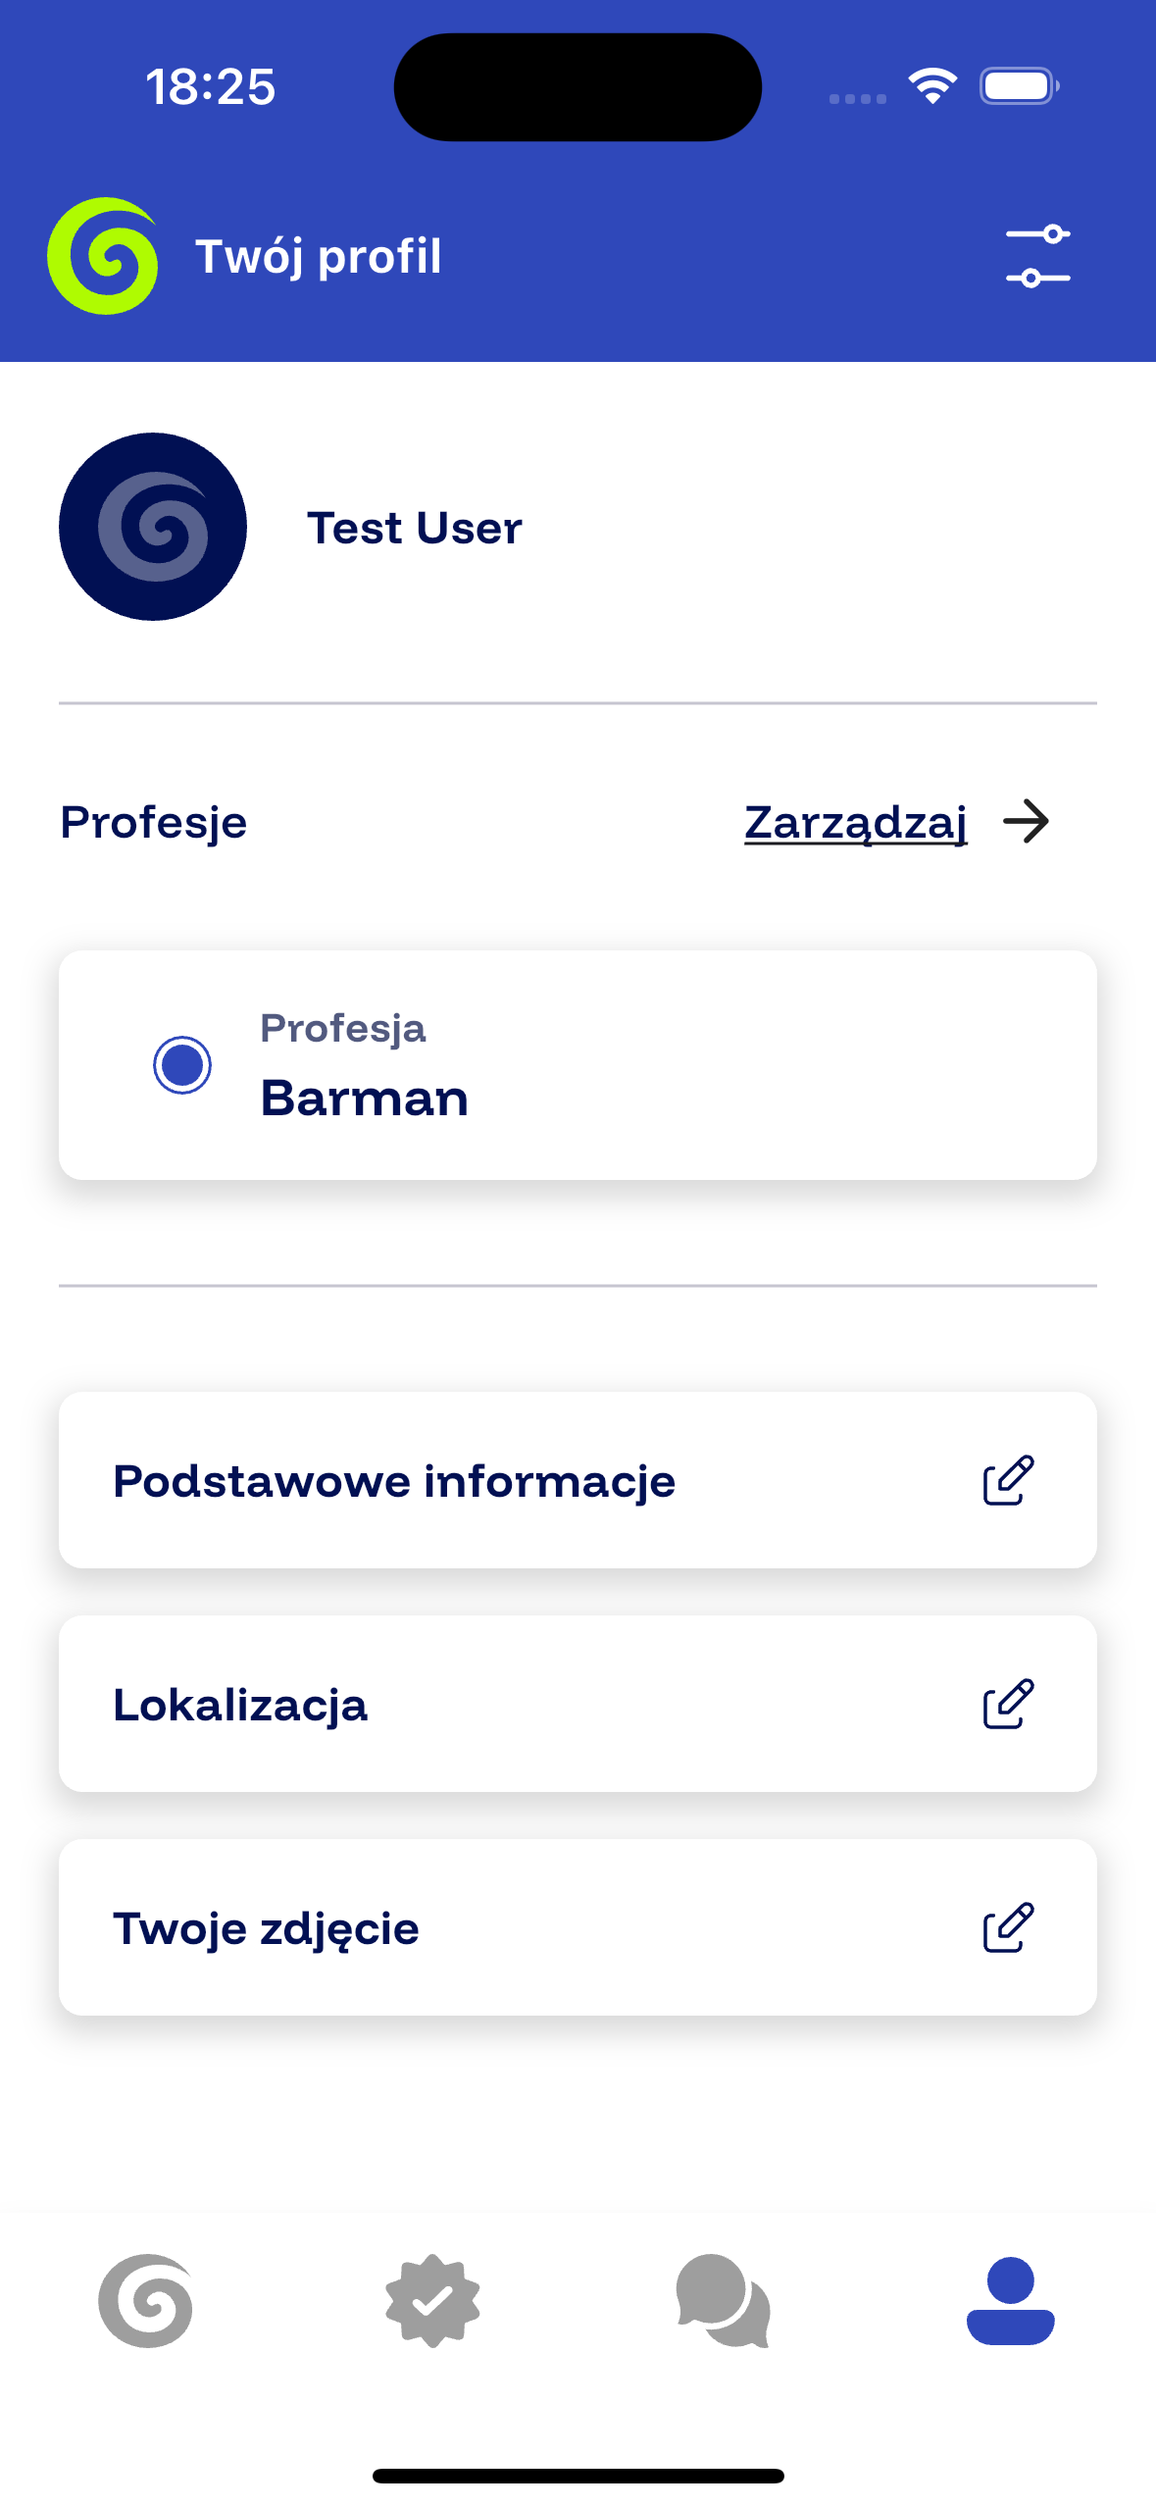Open the settings sliders icon

point(1037,256)
